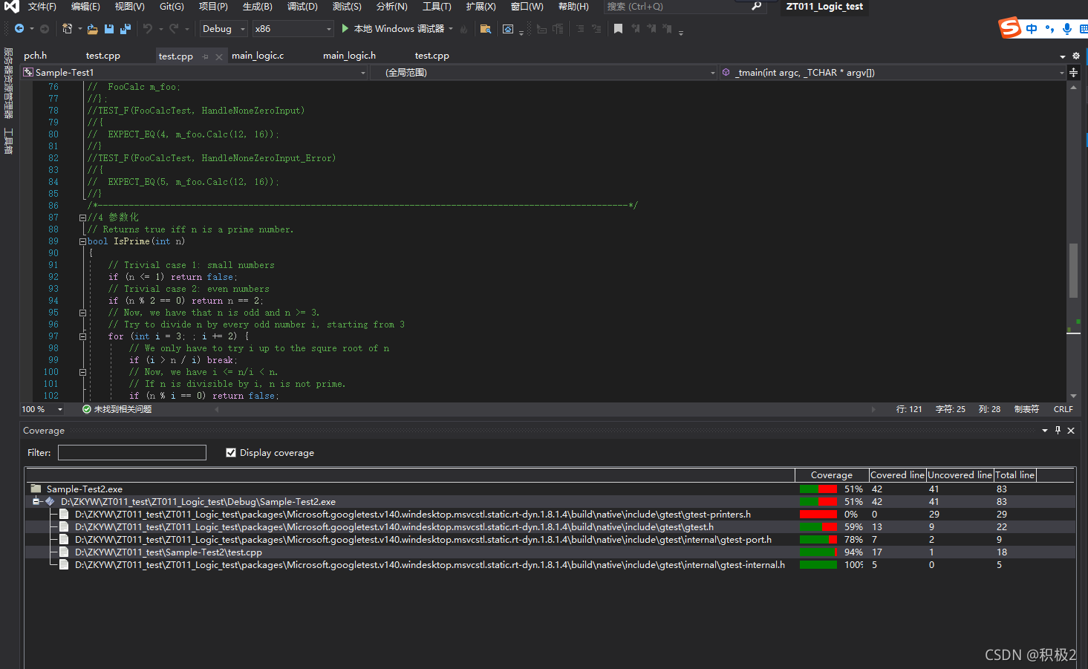Switch to the main_logic.c tab
The image size is (1088, 669).
pyautogui.click(x=258, y=56)
